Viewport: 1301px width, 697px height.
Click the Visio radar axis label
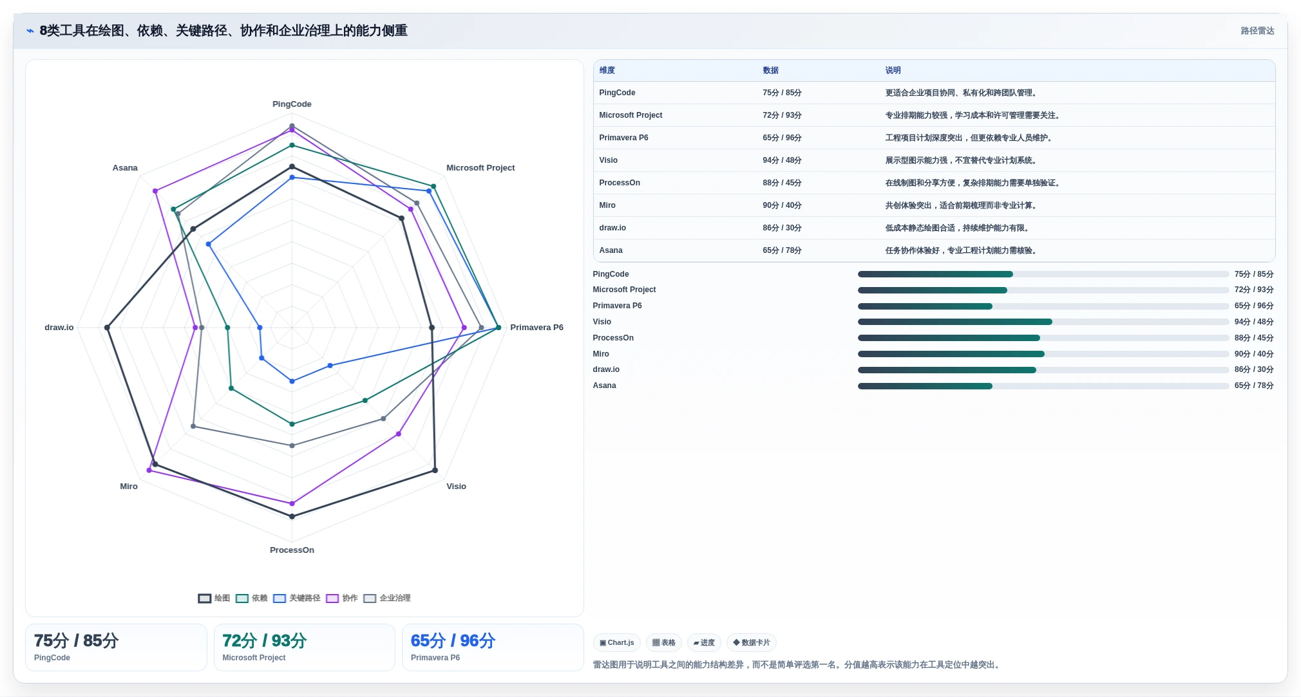tap(456, 487)
